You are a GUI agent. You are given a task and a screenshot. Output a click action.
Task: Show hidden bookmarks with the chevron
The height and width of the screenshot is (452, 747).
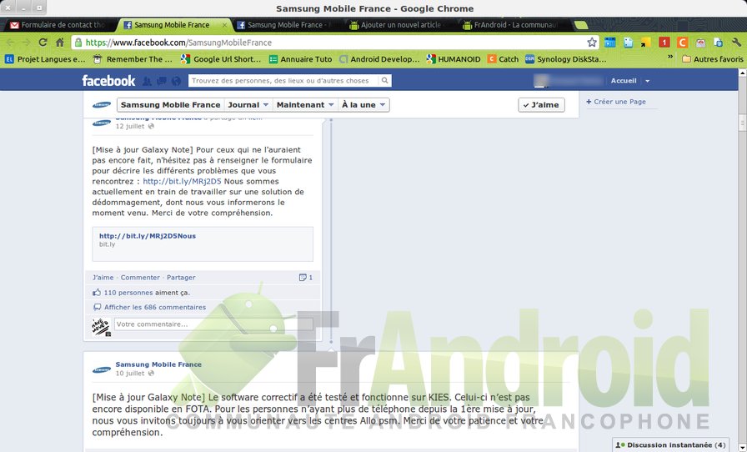point(670,57)
